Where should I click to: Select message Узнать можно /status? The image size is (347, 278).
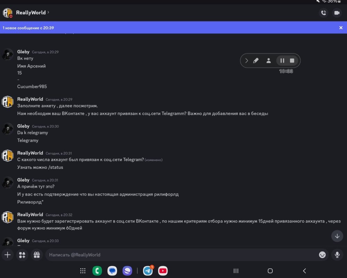40,167
